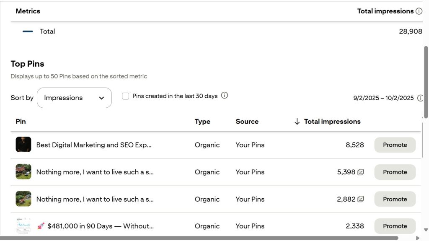Click the 8,528 impressions value
Screen dimensions: 429x241
(355, 145)
